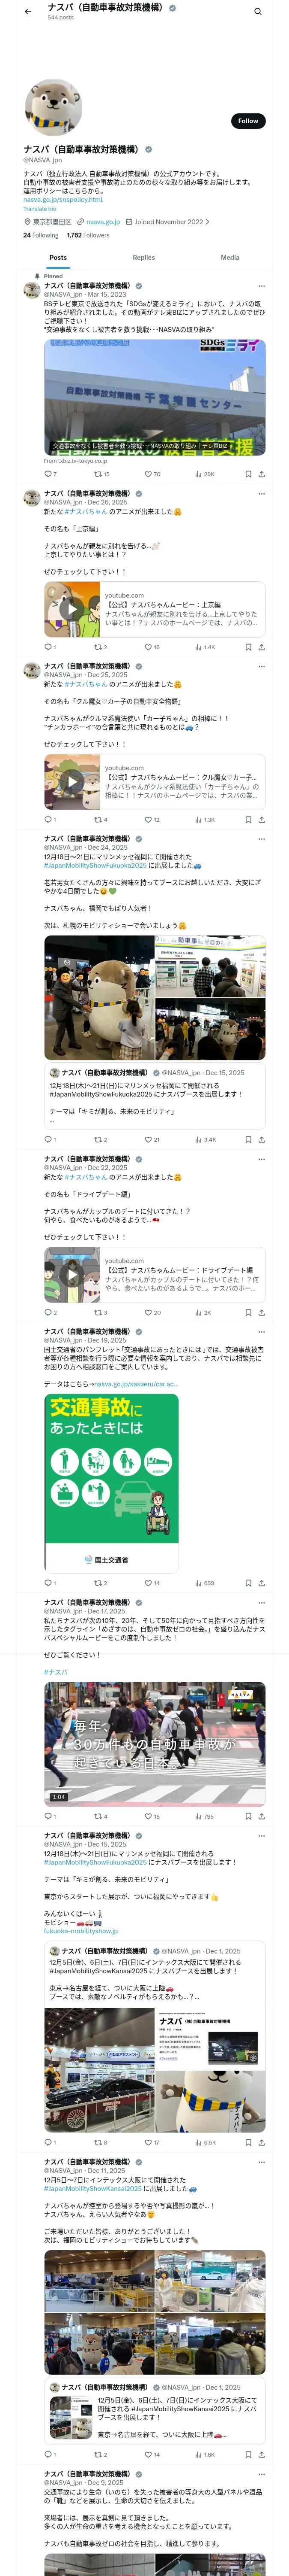The image size is (289, 2576).
Task: Bookmark the pinned SDGs post
Action: tap(248, 474)
